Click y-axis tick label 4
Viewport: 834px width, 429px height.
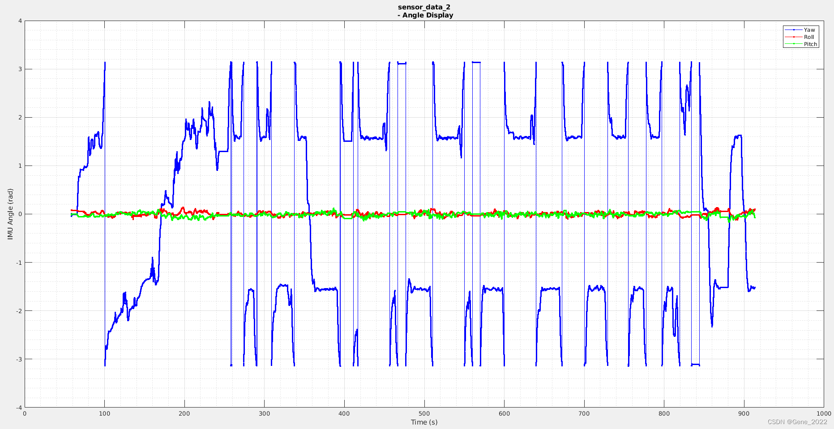tap(20, 21)
